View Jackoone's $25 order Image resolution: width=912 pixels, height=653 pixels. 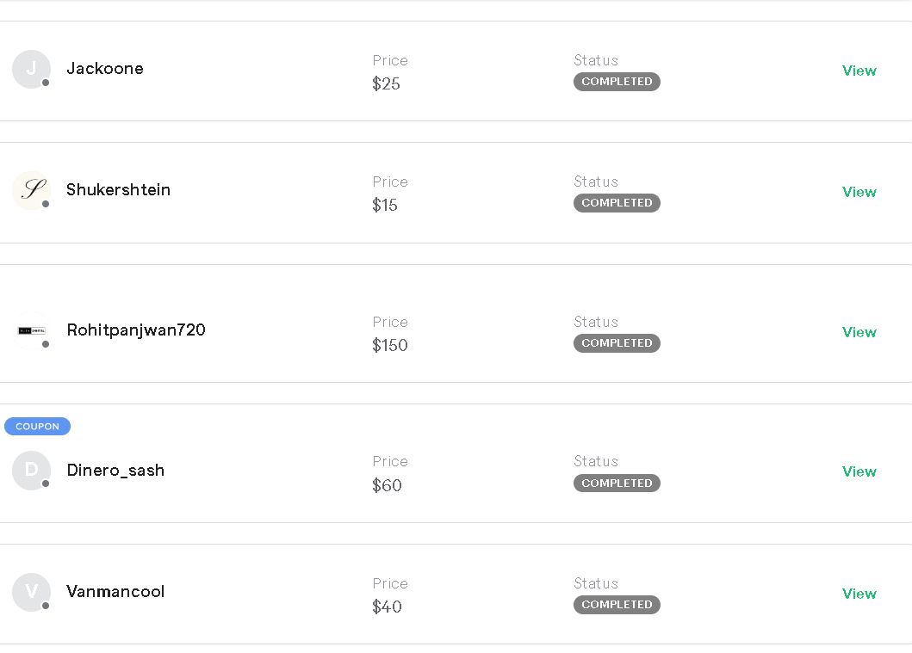tap(859, 71)
